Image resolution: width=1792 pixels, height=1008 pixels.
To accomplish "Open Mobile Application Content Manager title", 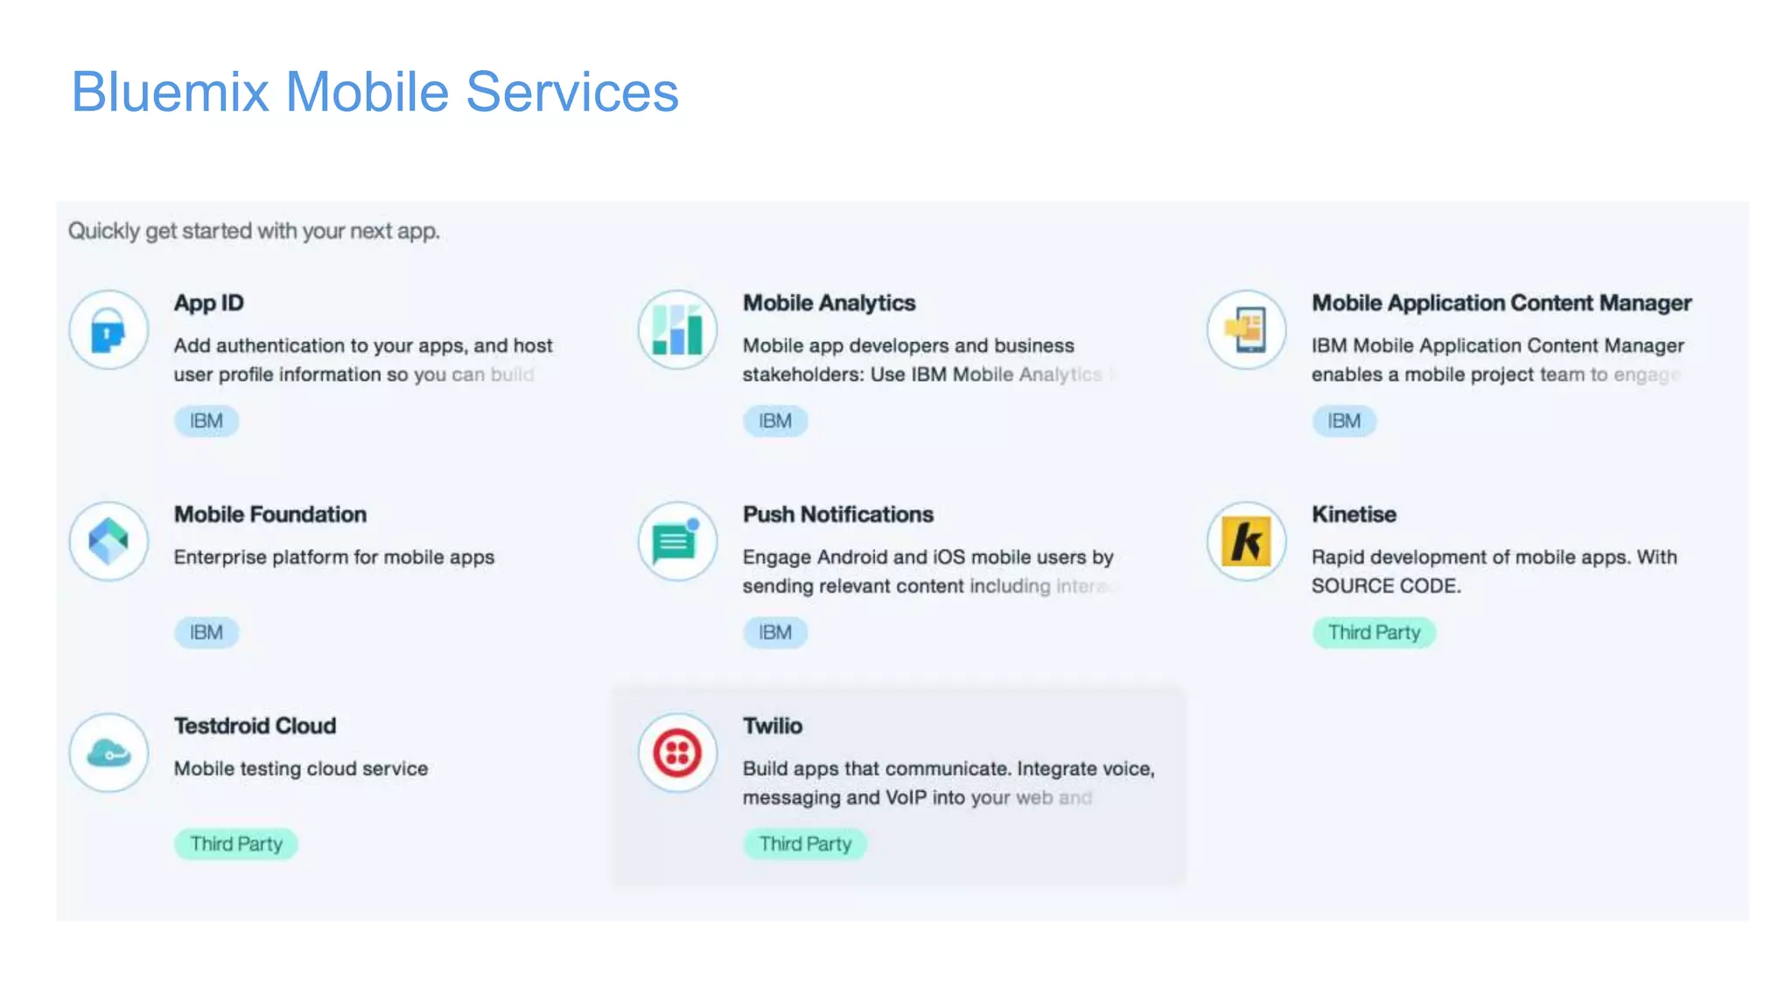I will pos(1501,303).
